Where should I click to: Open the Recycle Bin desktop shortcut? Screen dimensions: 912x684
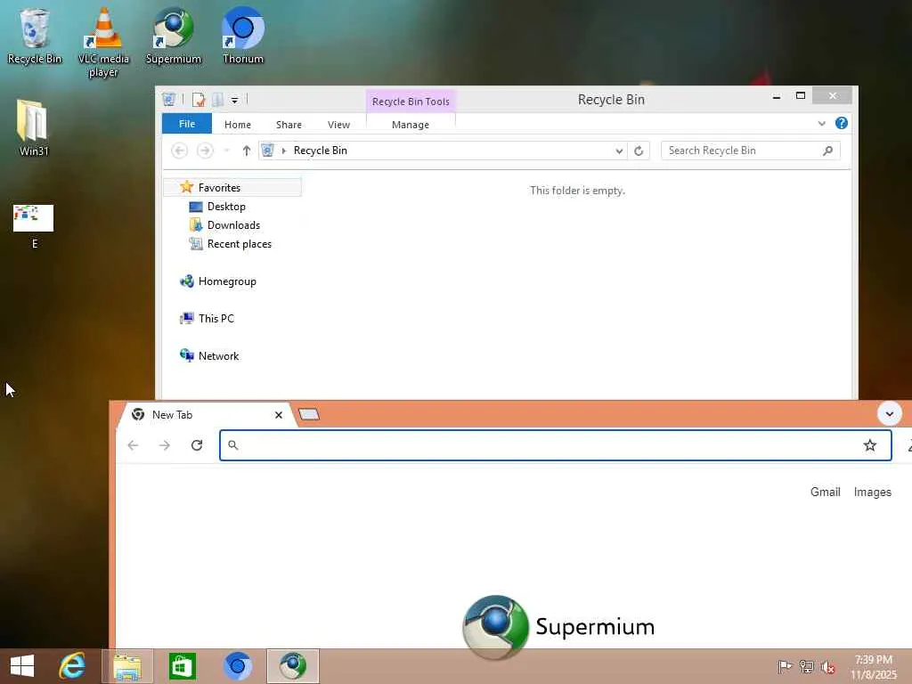pyautogui.click(x=34, y=36)
